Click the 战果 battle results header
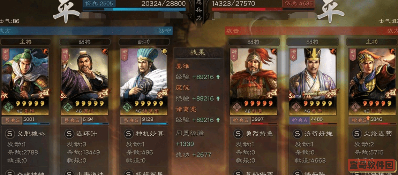398x175 pixels. [199, 53]
